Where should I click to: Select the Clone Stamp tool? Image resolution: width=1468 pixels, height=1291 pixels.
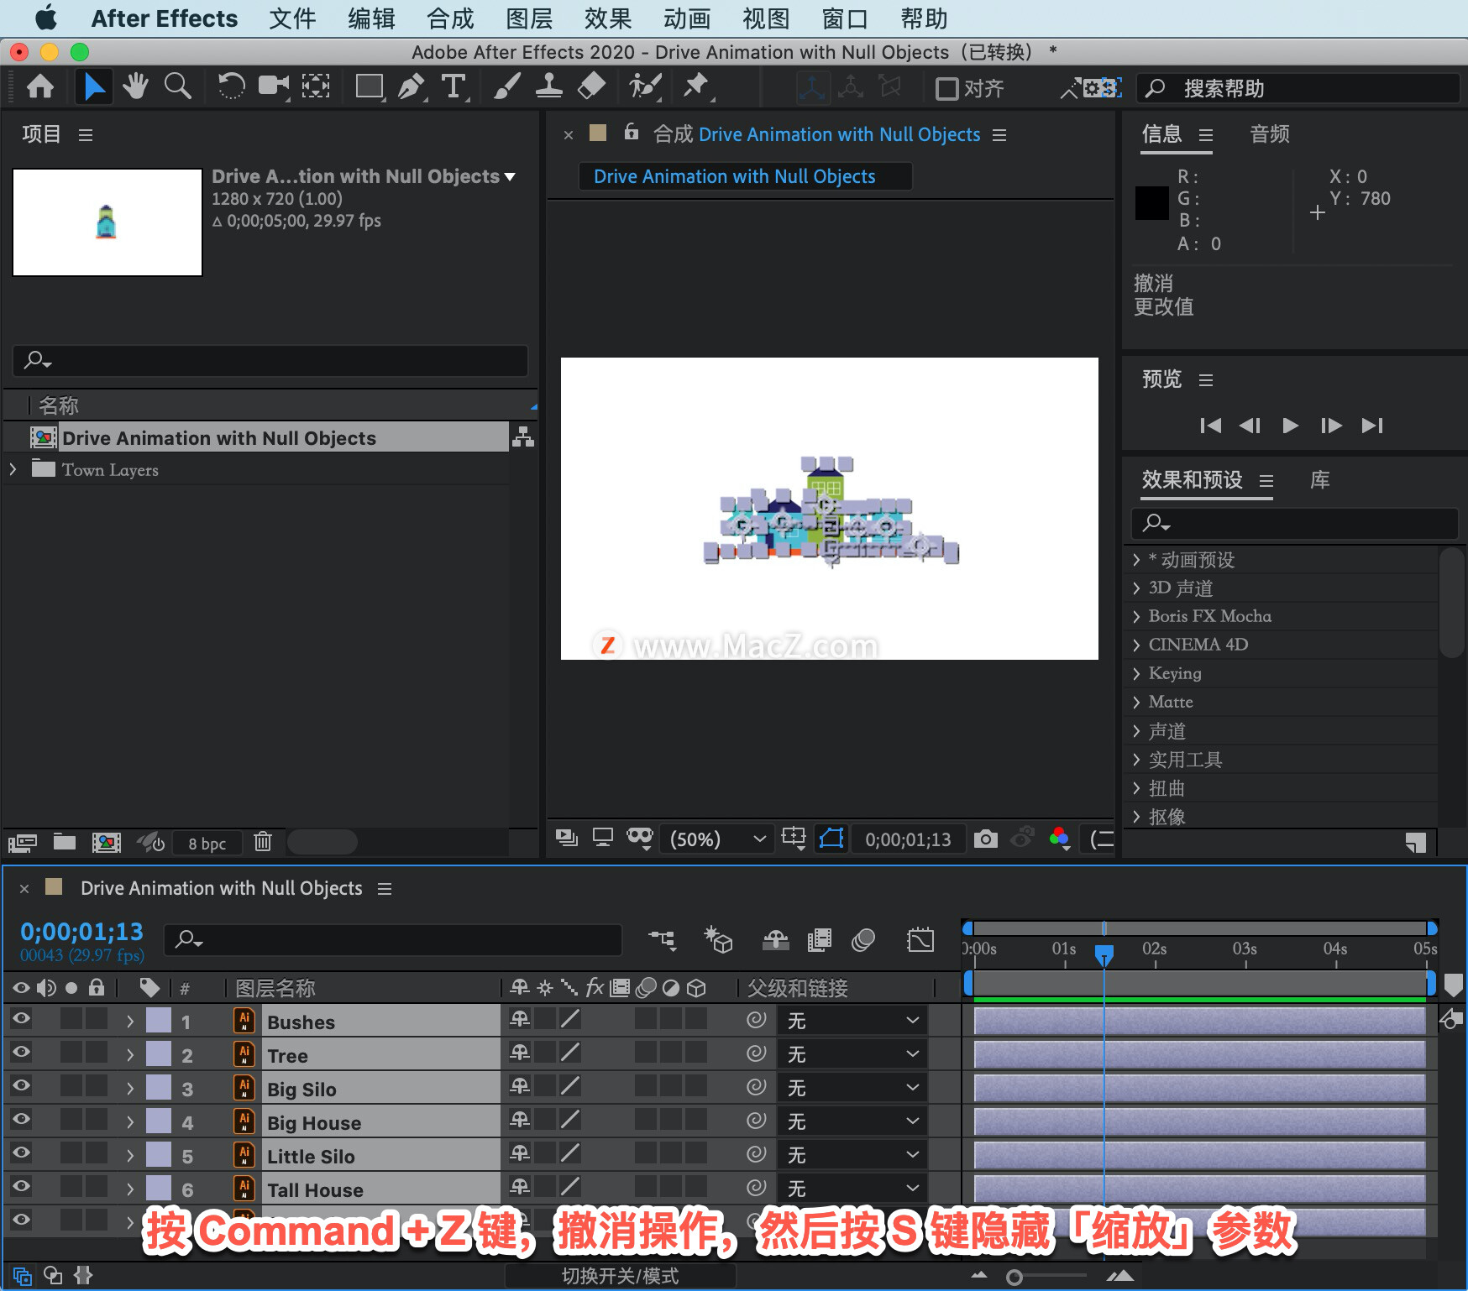click(549, 86)
